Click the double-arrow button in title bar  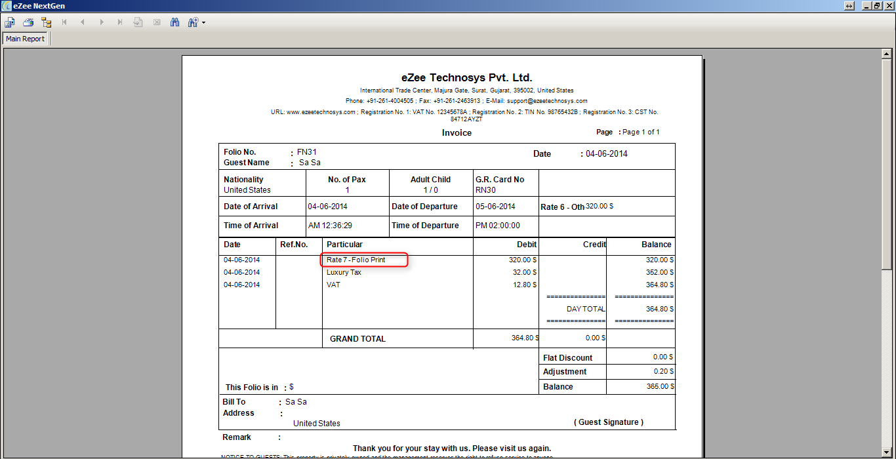tap(849, 6)
